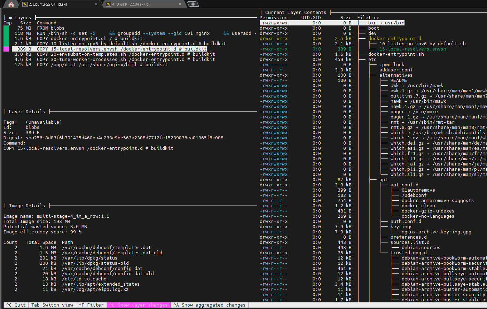Collapse the 'apt.conf.d' directory node

click(404, 185)
